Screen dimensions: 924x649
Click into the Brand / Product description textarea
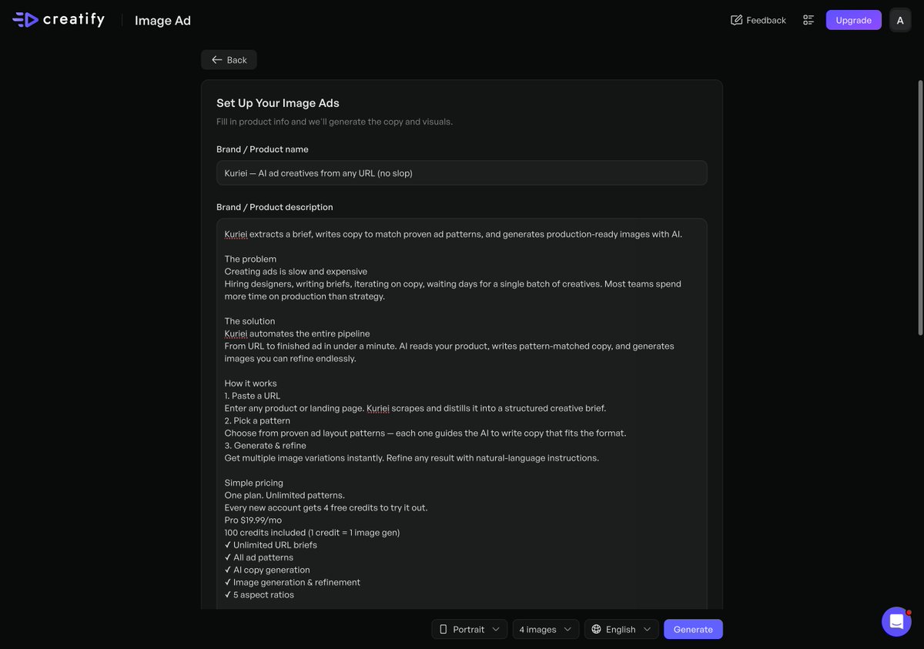click(461, 416)
